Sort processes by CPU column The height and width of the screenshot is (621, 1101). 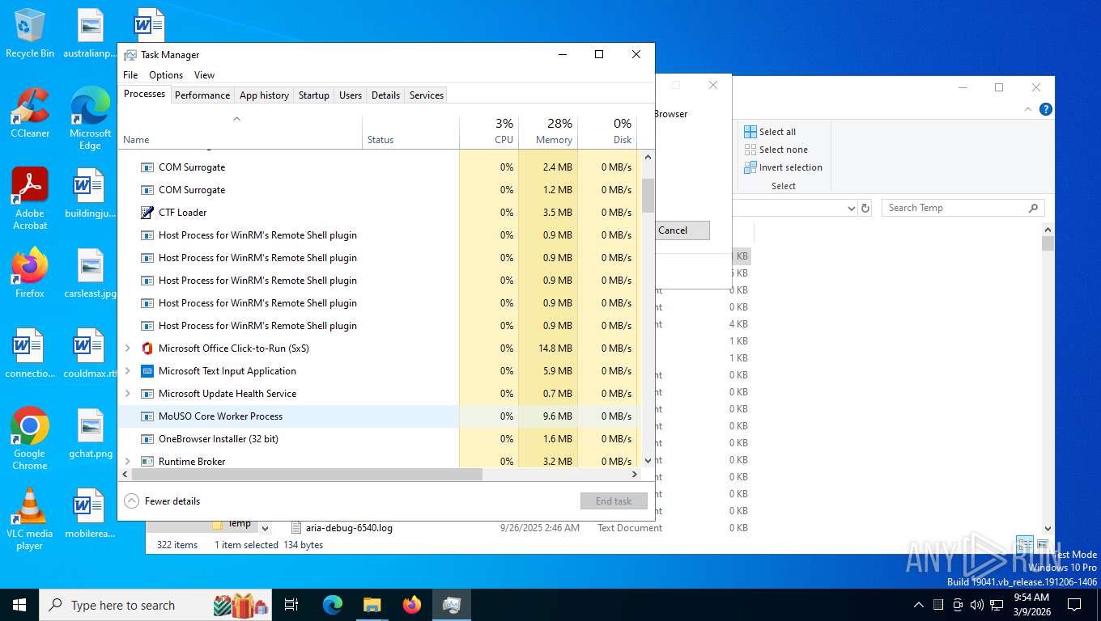[489, 133]
